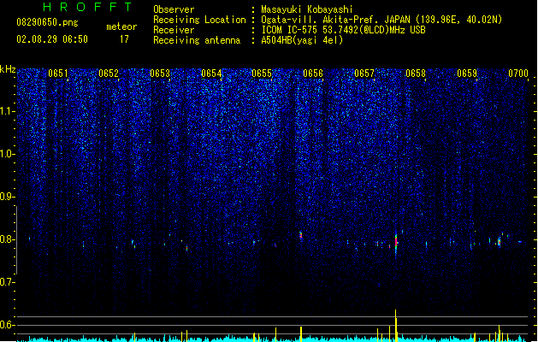Click the ICOM IC-575 receiver text
This screenshot has height=342, width=538.
(344, 30)
